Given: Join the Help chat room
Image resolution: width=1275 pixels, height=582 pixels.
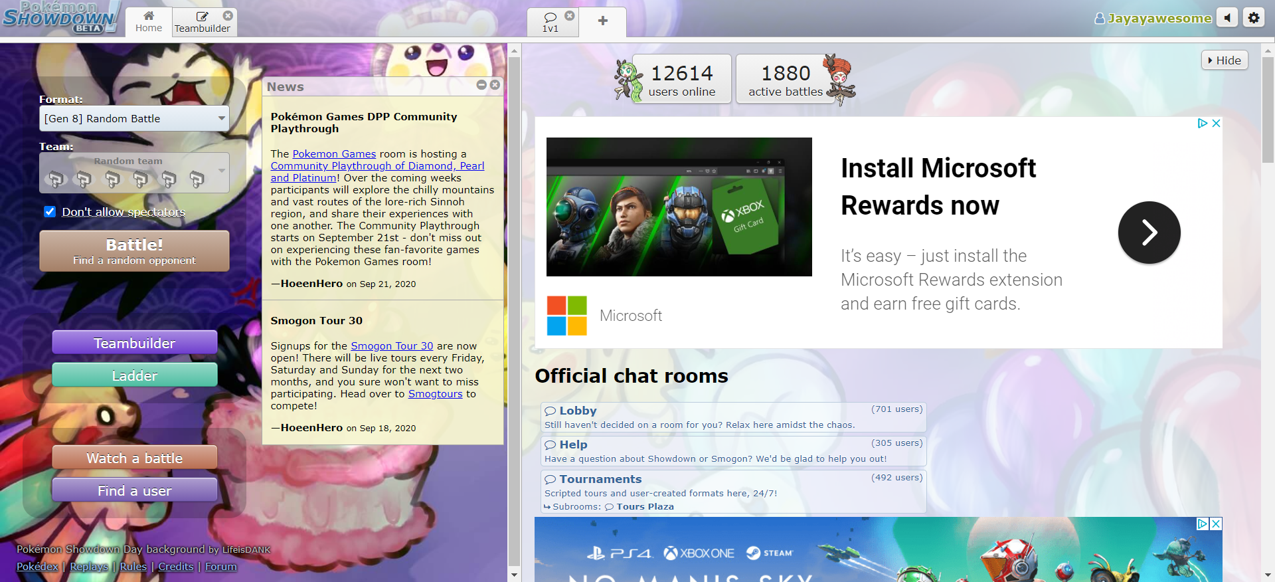Looking at the screenshot, I should (x=733, y=451).
